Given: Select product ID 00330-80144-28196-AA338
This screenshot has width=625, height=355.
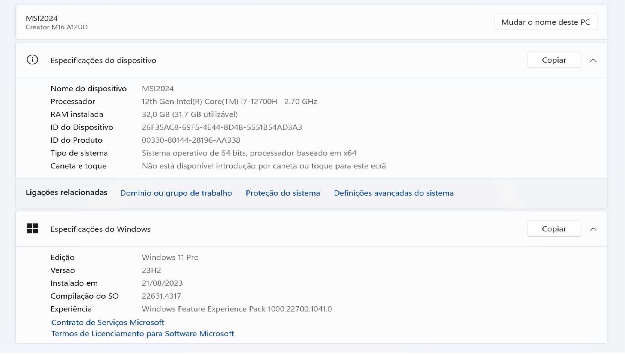Looking at the screenshot, I should [191, 140].
